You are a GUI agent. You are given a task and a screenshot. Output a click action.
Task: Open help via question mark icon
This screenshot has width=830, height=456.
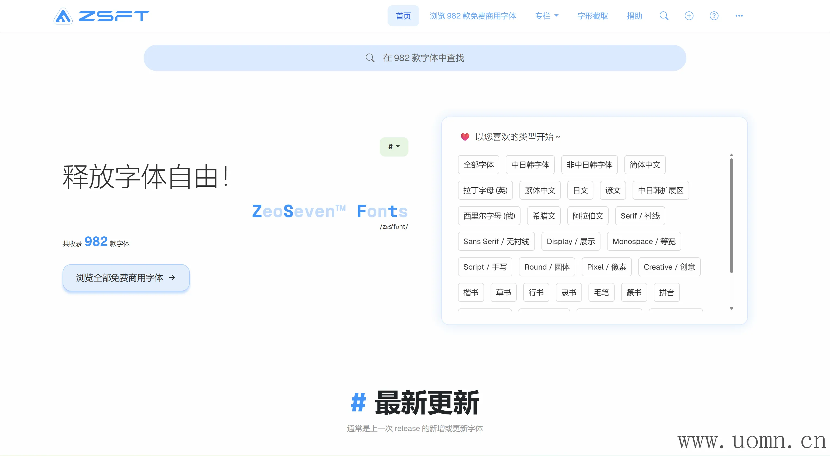click(x=714, y=16)
